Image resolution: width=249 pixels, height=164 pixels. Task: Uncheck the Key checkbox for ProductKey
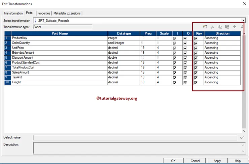coord(196,38)
